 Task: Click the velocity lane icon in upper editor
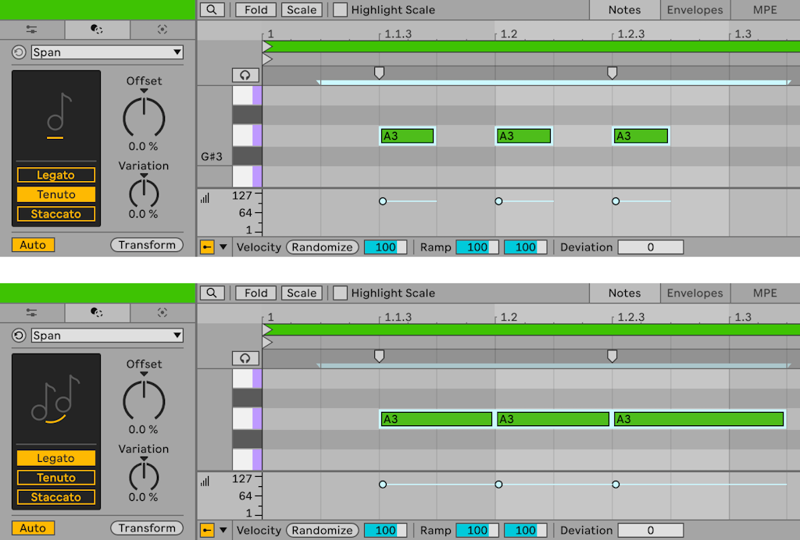coord(205,199)
